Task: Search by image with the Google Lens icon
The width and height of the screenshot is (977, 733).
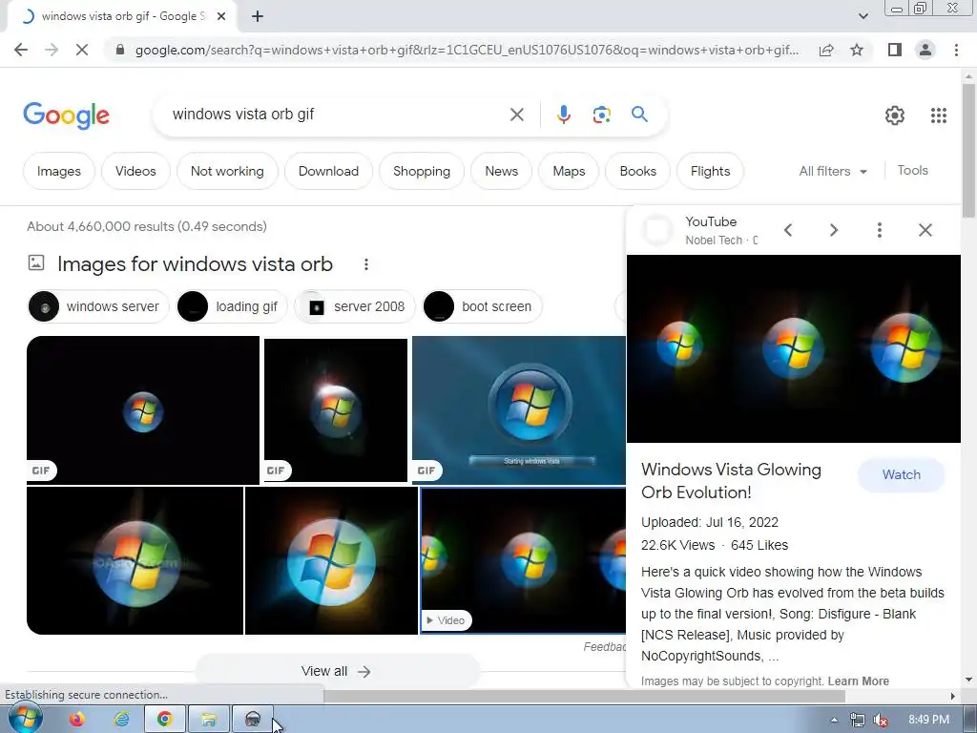Action: coord(601,115)
